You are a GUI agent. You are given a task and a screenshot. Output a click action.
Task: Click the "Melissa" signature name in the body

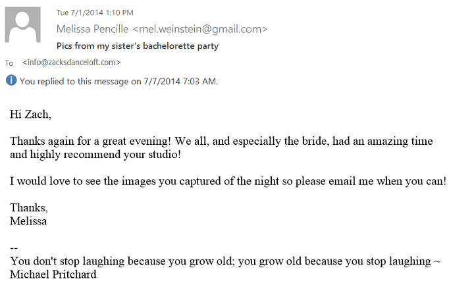tap(28, 221)
